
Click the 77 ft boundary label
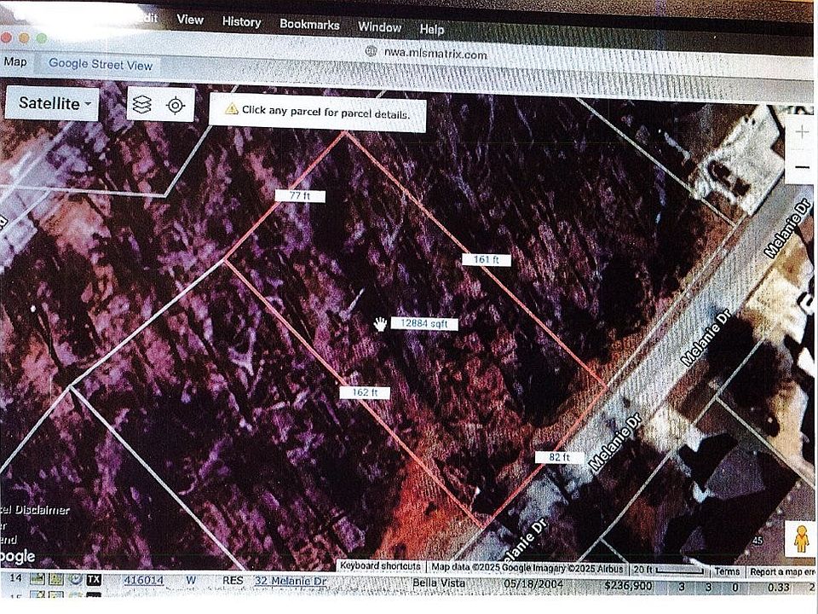point(300,196)
